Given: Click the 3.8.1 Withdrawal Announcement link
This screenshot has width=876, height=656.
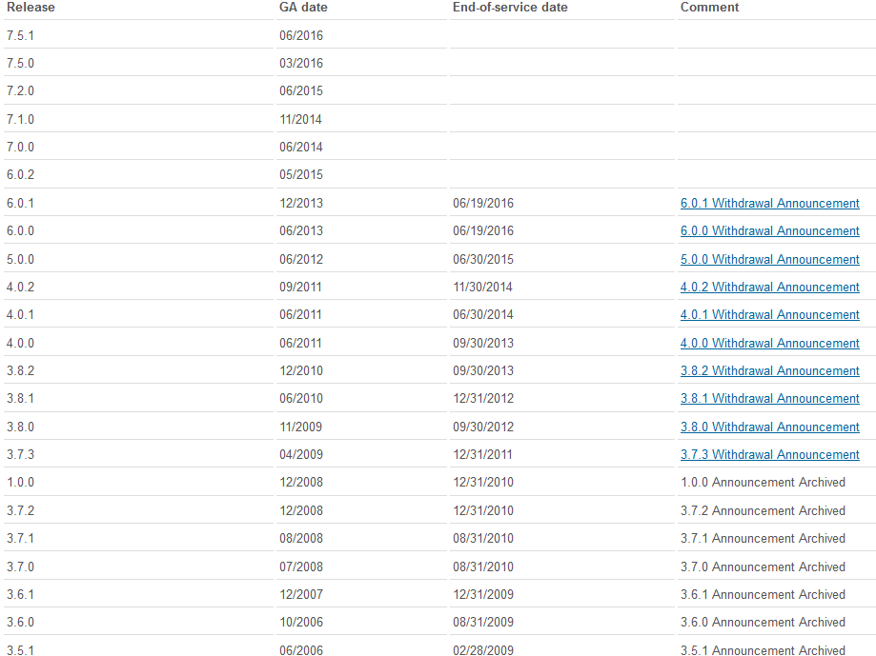Looking at the screenshot, I should pos(769,399).
